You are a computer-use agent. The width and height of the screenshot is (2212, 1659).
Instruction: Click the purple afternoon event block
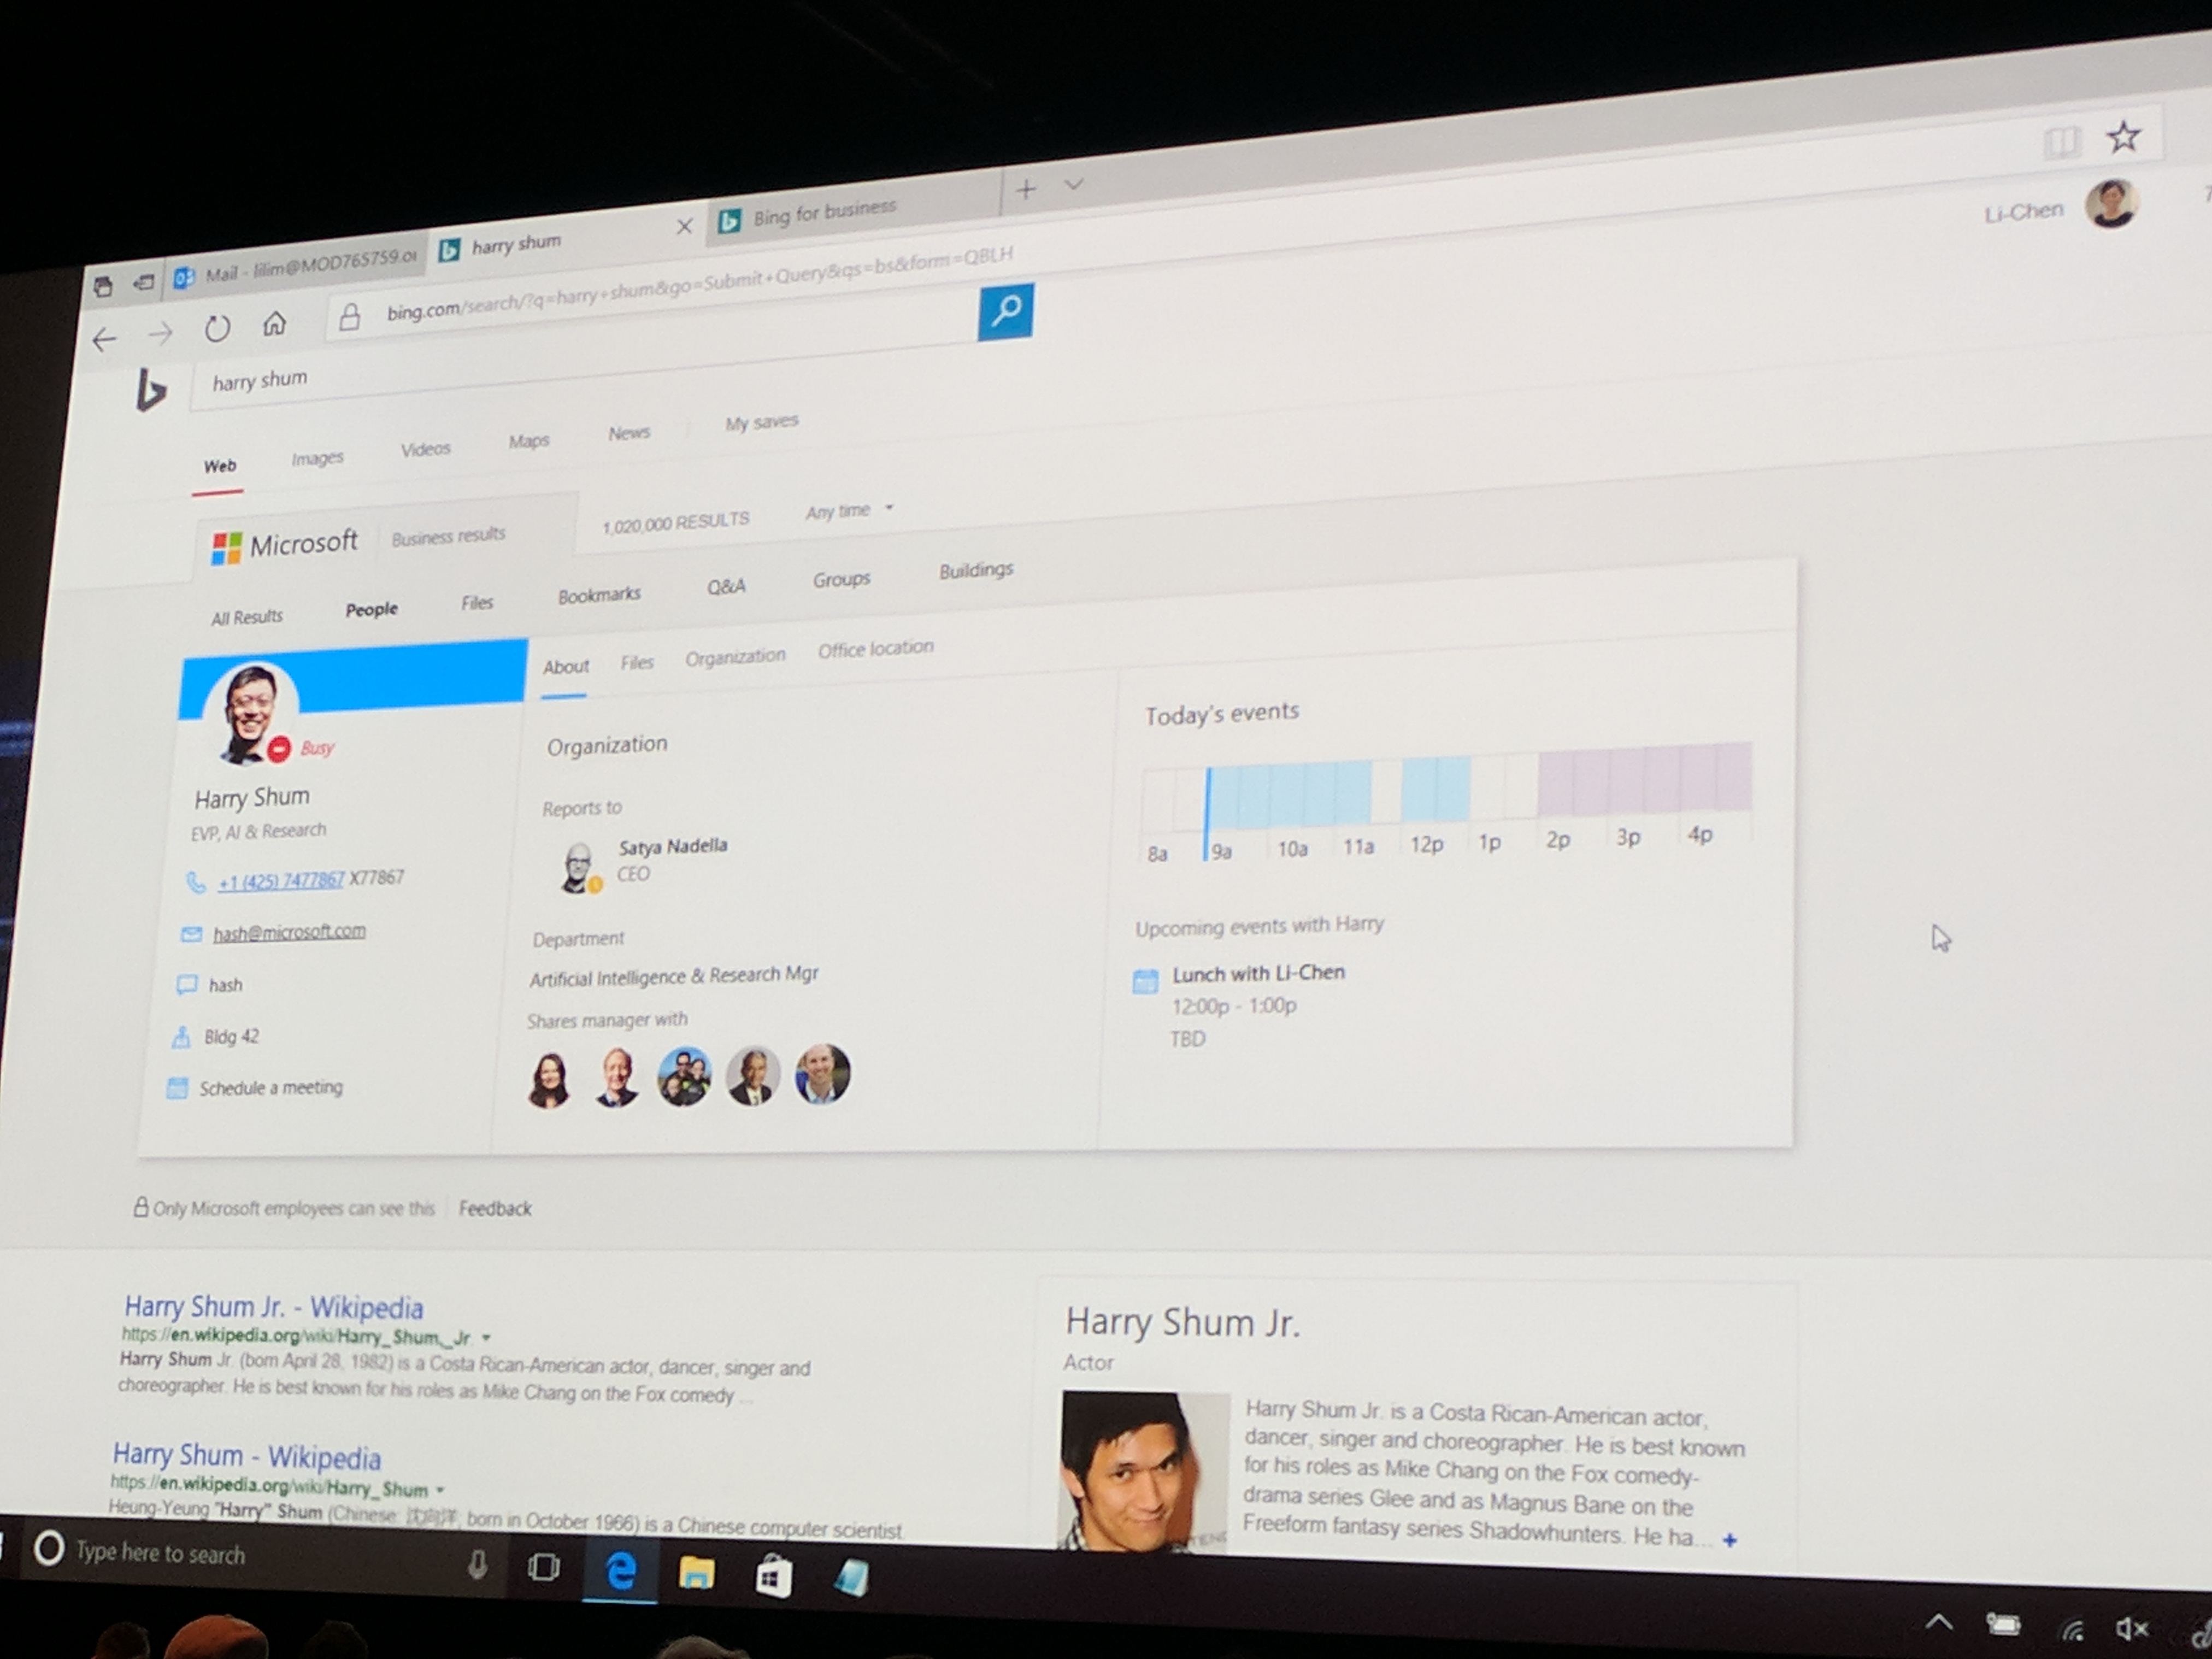1644,779
